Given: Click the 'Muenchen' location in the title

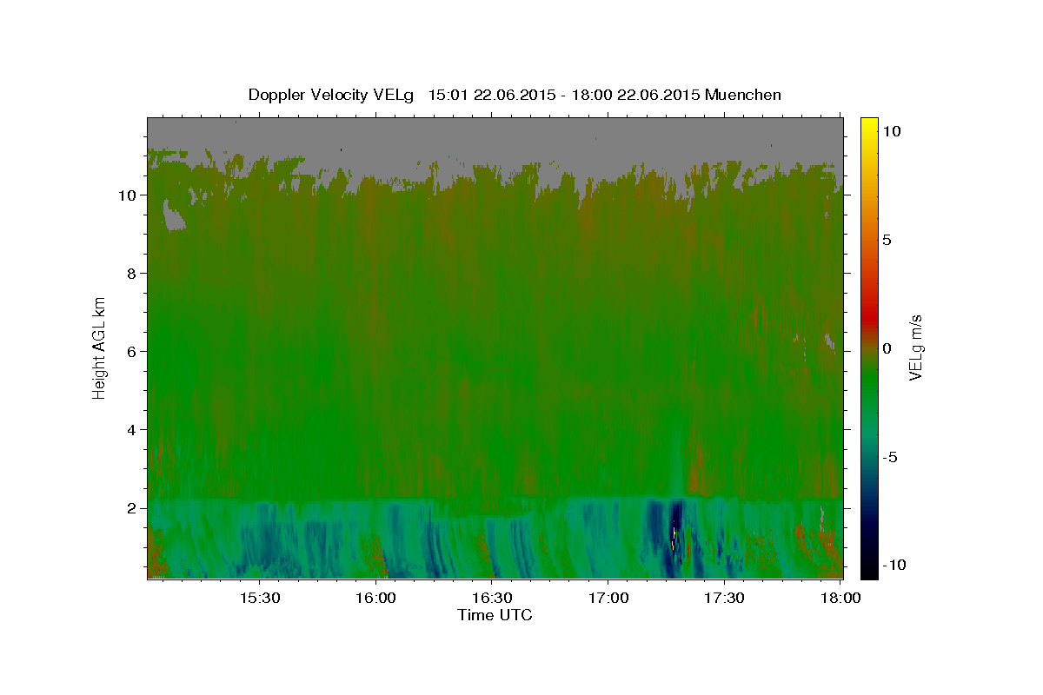Looking at the screenshot, I should (743, 95).
